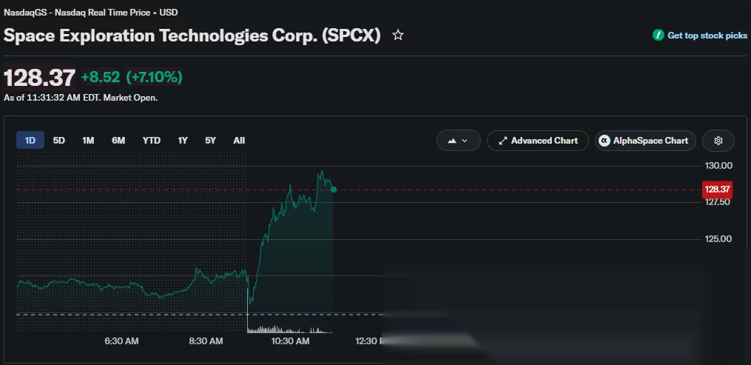Add SPCX to watchlist with star icon
The width and height of the screenshot is (751, 365).
point(397,36)
